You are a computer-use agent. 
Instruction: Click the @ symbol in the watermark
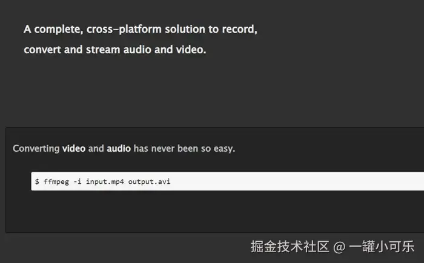339,247
